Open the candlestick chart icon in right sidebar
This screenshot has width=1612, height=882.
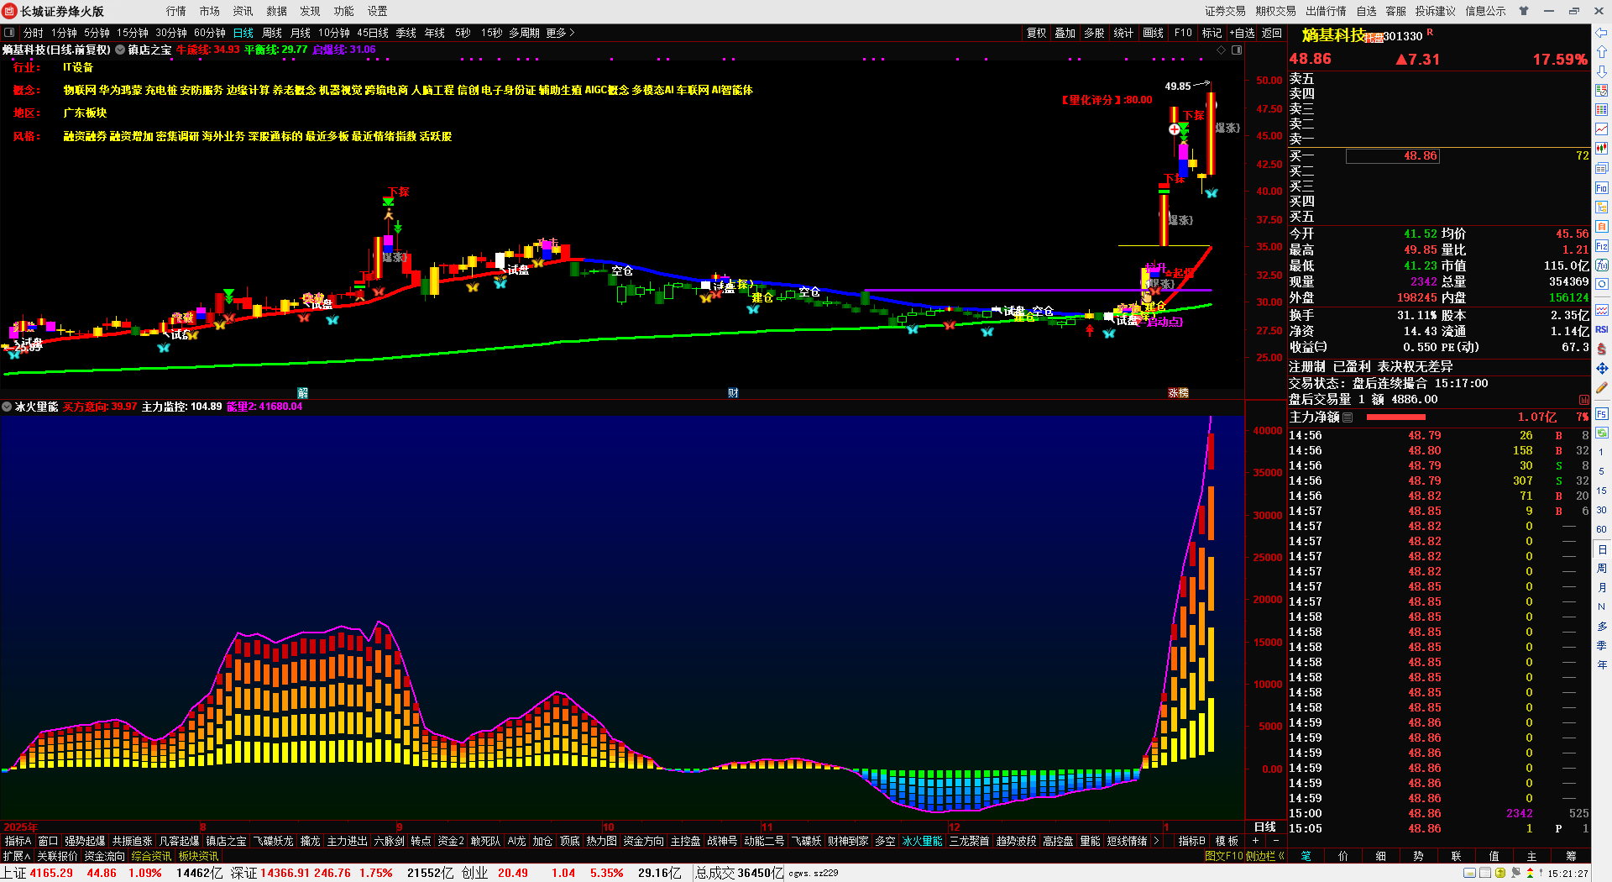[x=1602, y=149]
